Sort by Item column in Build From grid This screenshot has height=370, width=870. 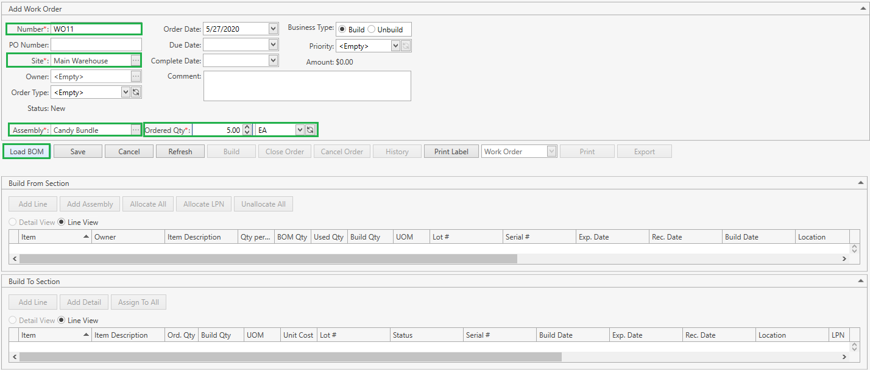pos(55,237)
